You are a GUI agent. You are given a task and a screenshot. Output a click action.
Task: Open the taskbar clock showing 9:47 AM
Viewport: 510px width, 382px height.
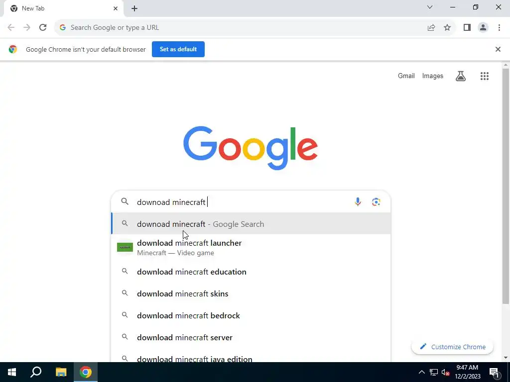pos(467,372)
